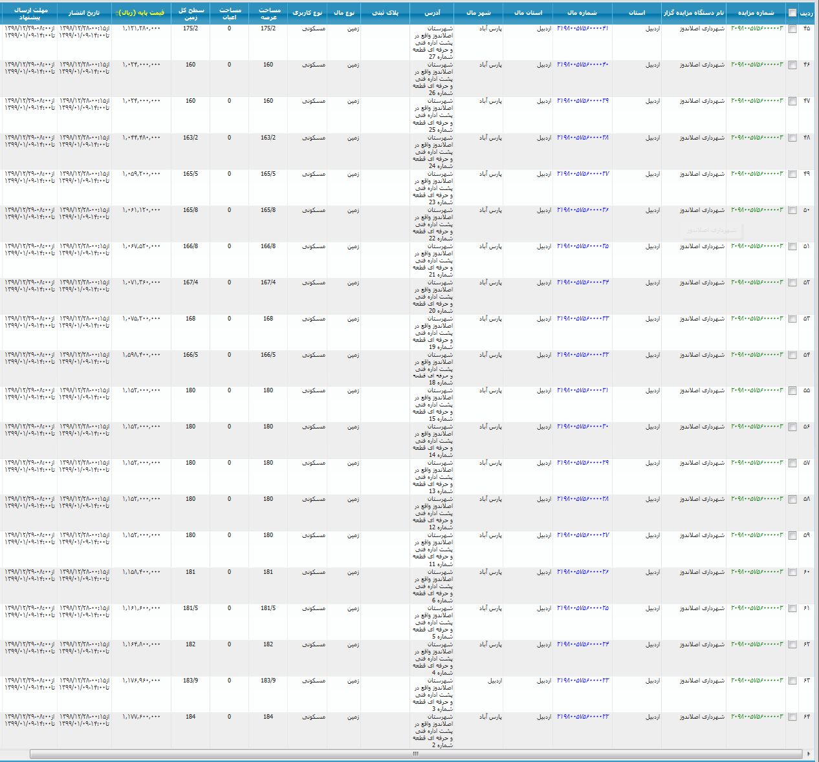Click the 'نوع کاربری' column header
Viewport: 819px width, 762px height.
click(x=307, y=13)
